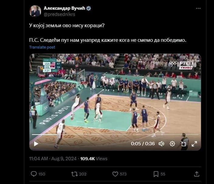
Task: Like the post with the heart icon
Action: (x=115, y=174)
